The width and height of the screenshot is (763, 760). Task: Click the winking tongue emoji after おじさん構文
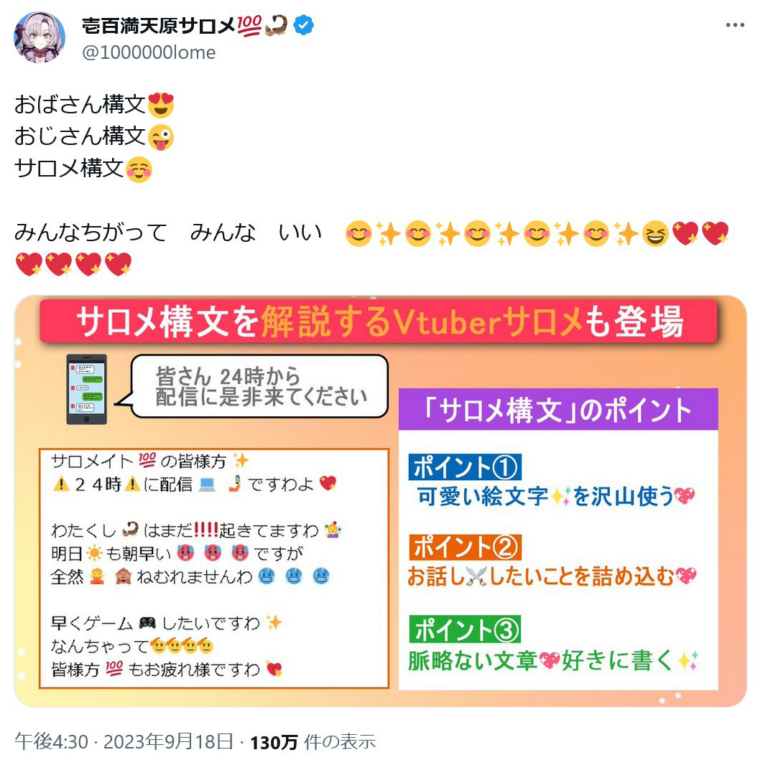click(x=161, y=136)
